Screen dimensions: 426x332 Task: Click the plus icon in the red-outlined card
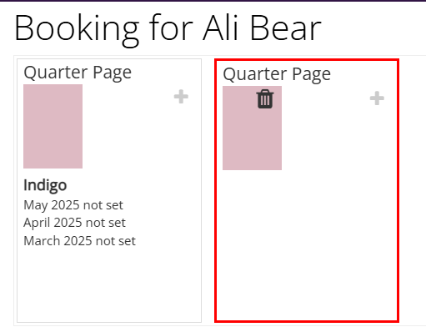click(x=377, y=98)
